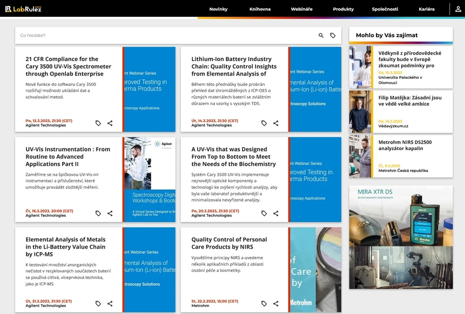Click date Čt, 16.3.2023, 20:00 (CET)

tap(49, 211)
